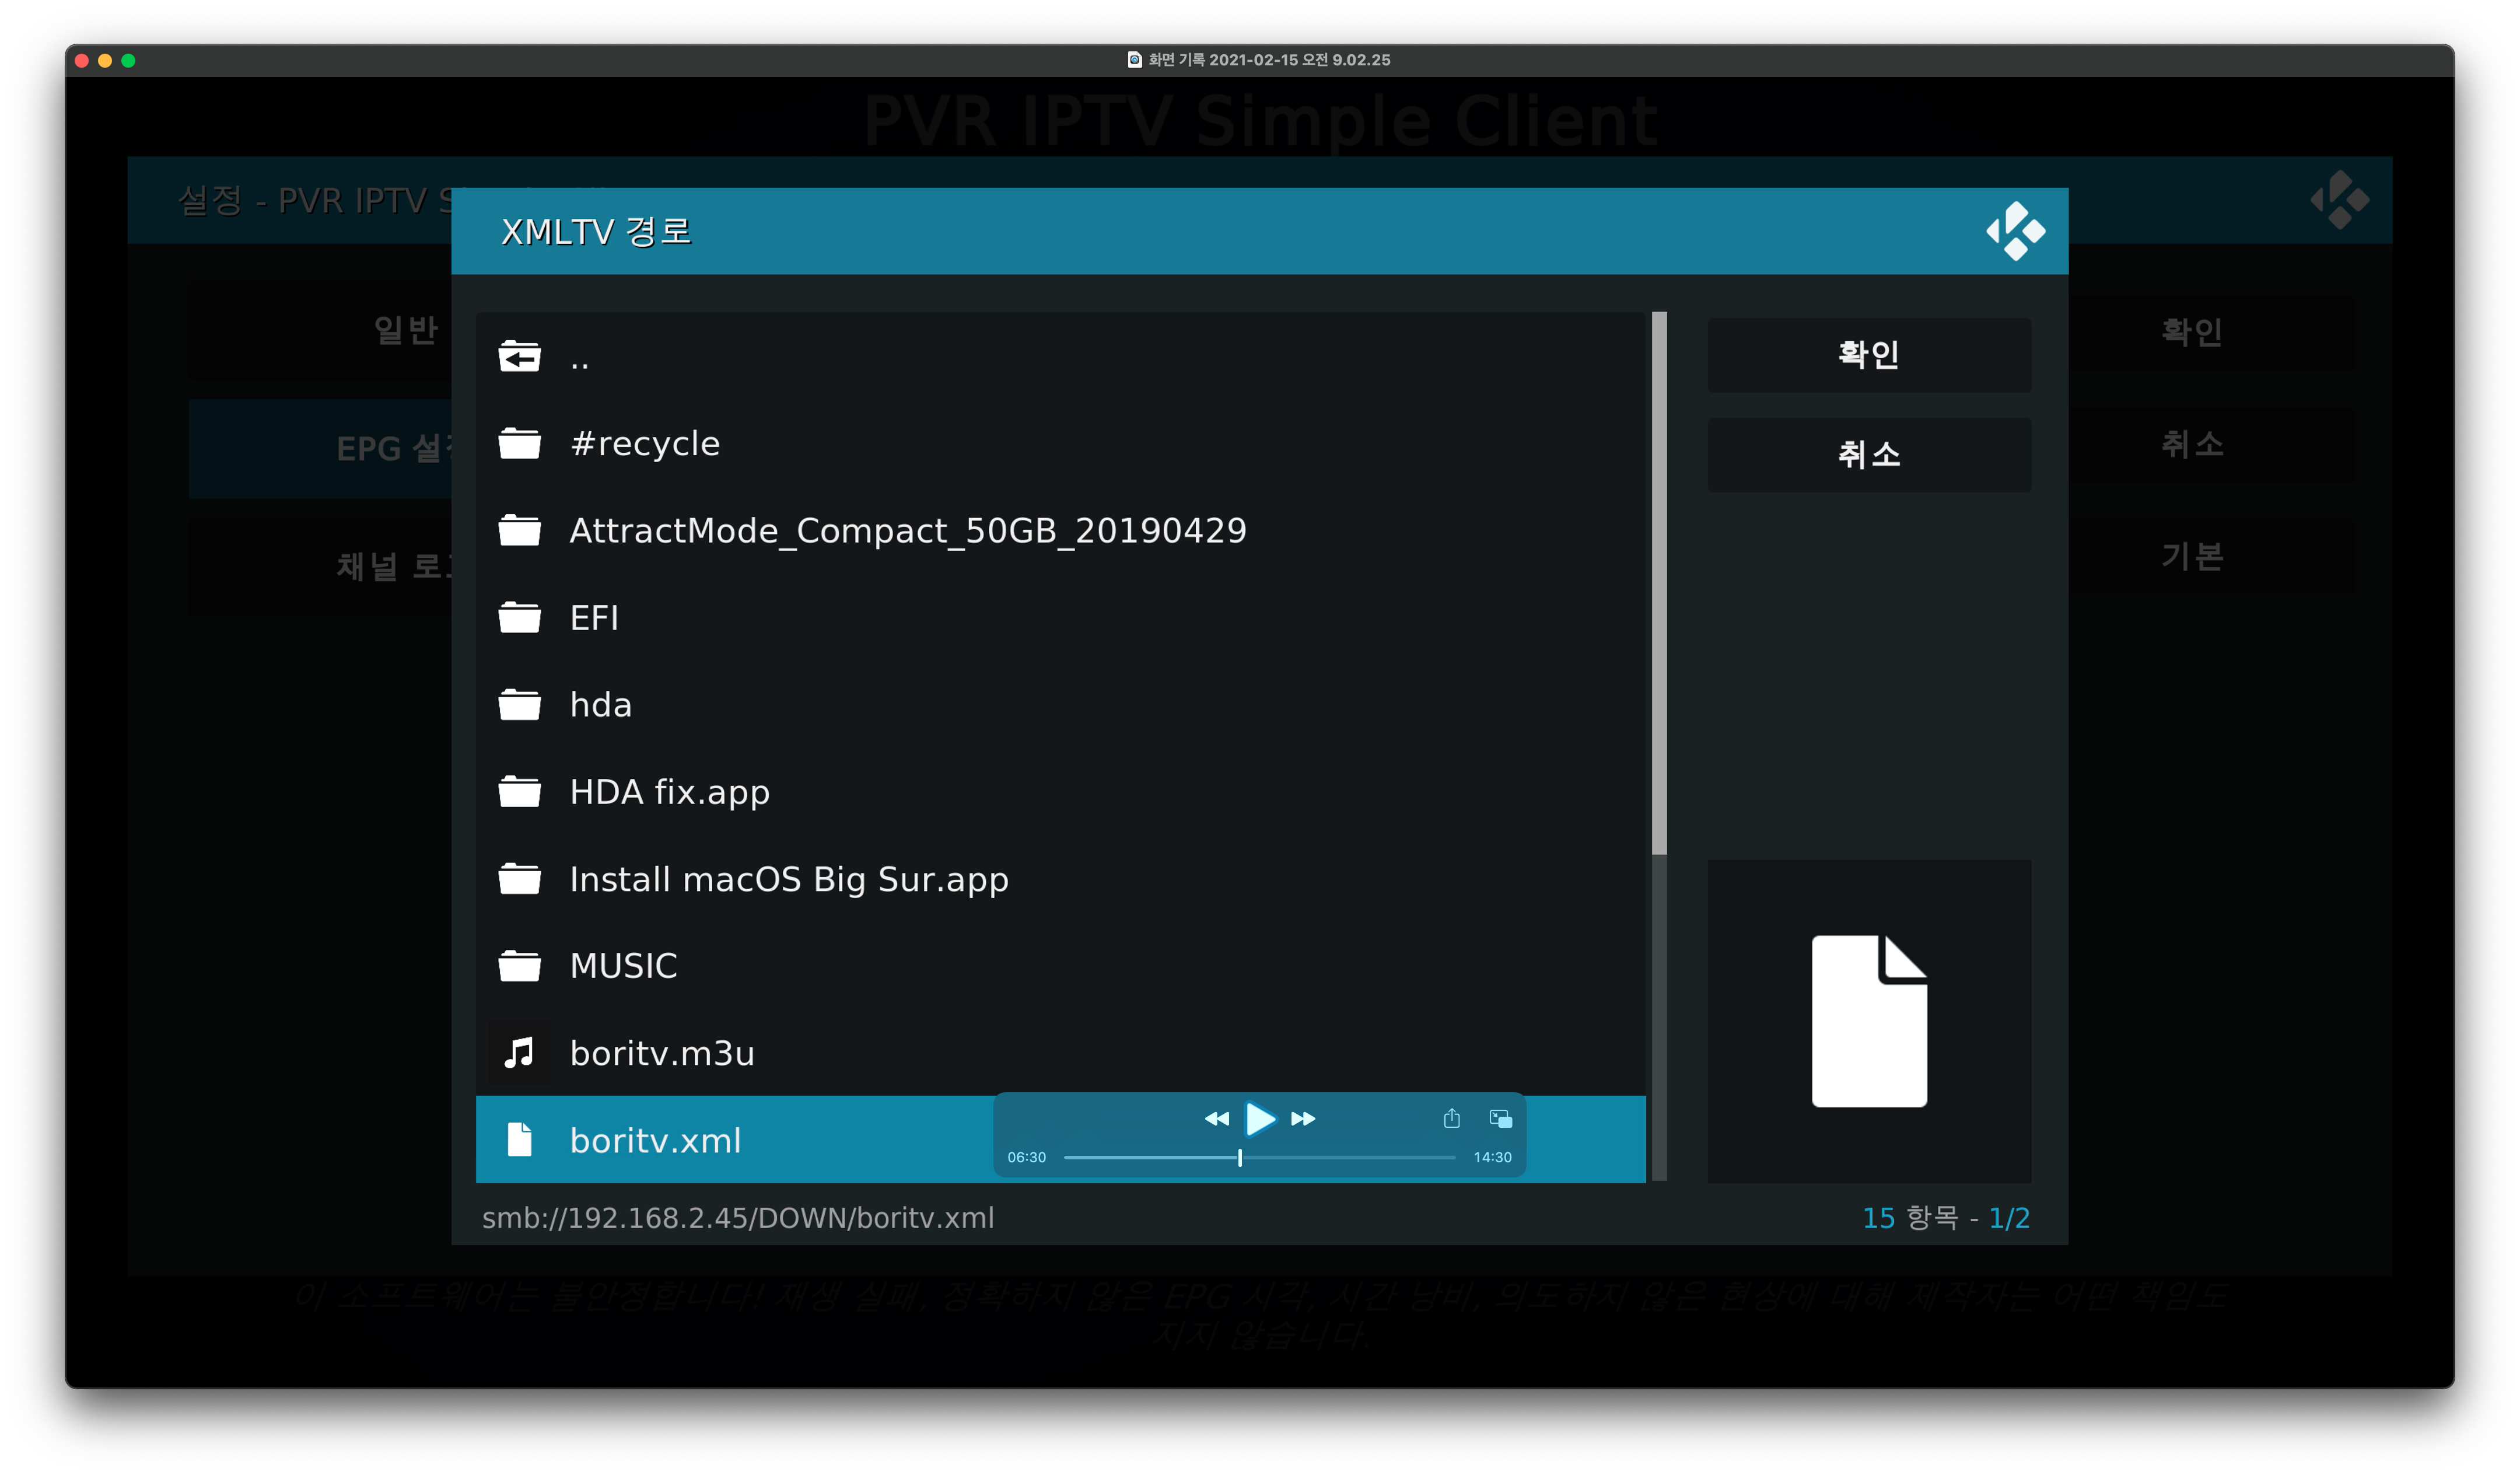Screen dimensions: 2520x1475
Task: Open the Install macOS Big Sur.app entry
Action: 788,879
